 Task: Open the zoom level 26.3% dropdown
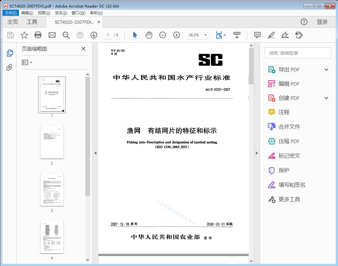tap(198, 35)
